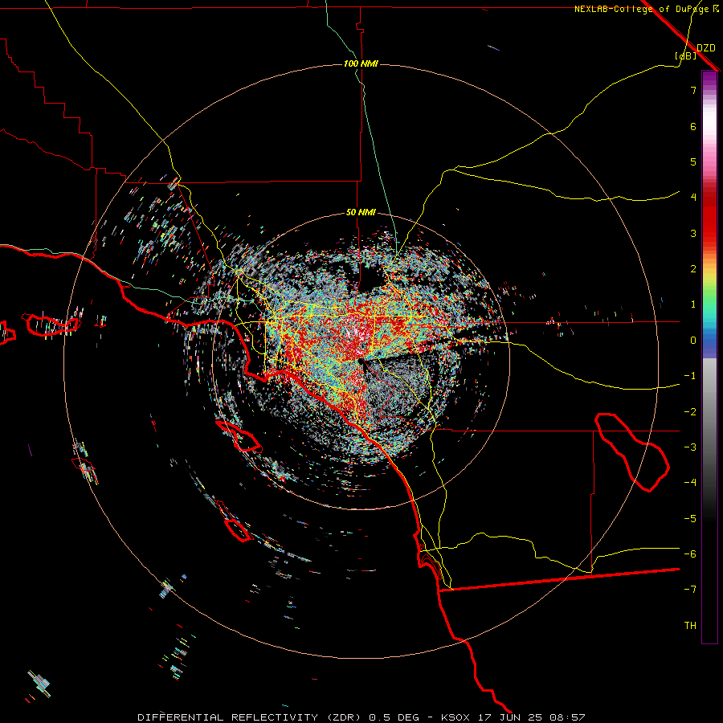Click the 4 value on color scale
Screen dimensions: 723x723
[x=693, y=198]
